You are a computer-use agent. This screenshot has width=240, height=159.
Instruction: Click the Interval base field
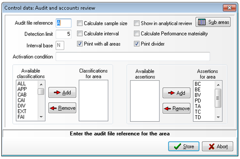click(x=60, y=45)
